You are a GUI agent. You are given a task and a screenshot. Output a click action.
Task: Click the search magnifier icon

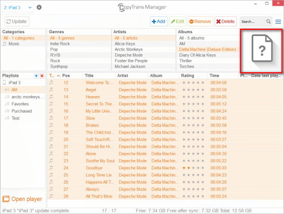tap(269, 22)
